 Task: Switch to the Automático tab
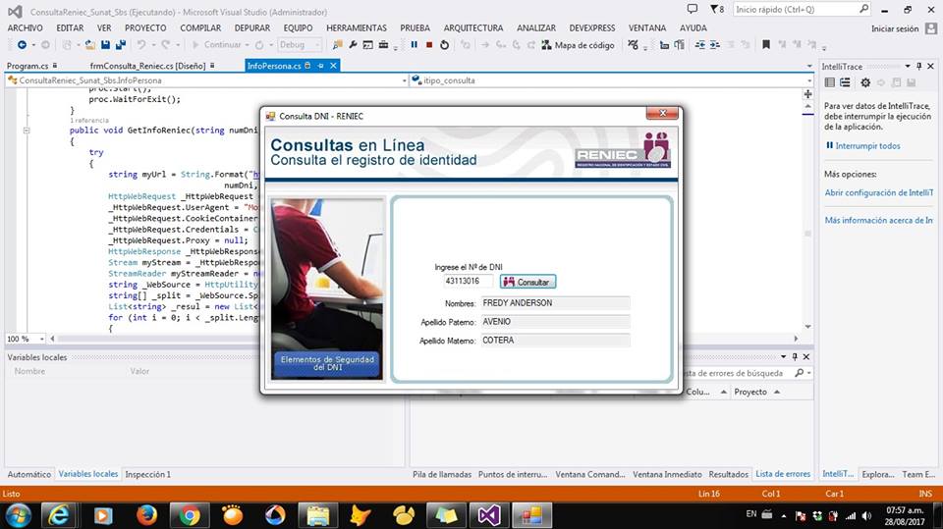click(x=28, y=474)
